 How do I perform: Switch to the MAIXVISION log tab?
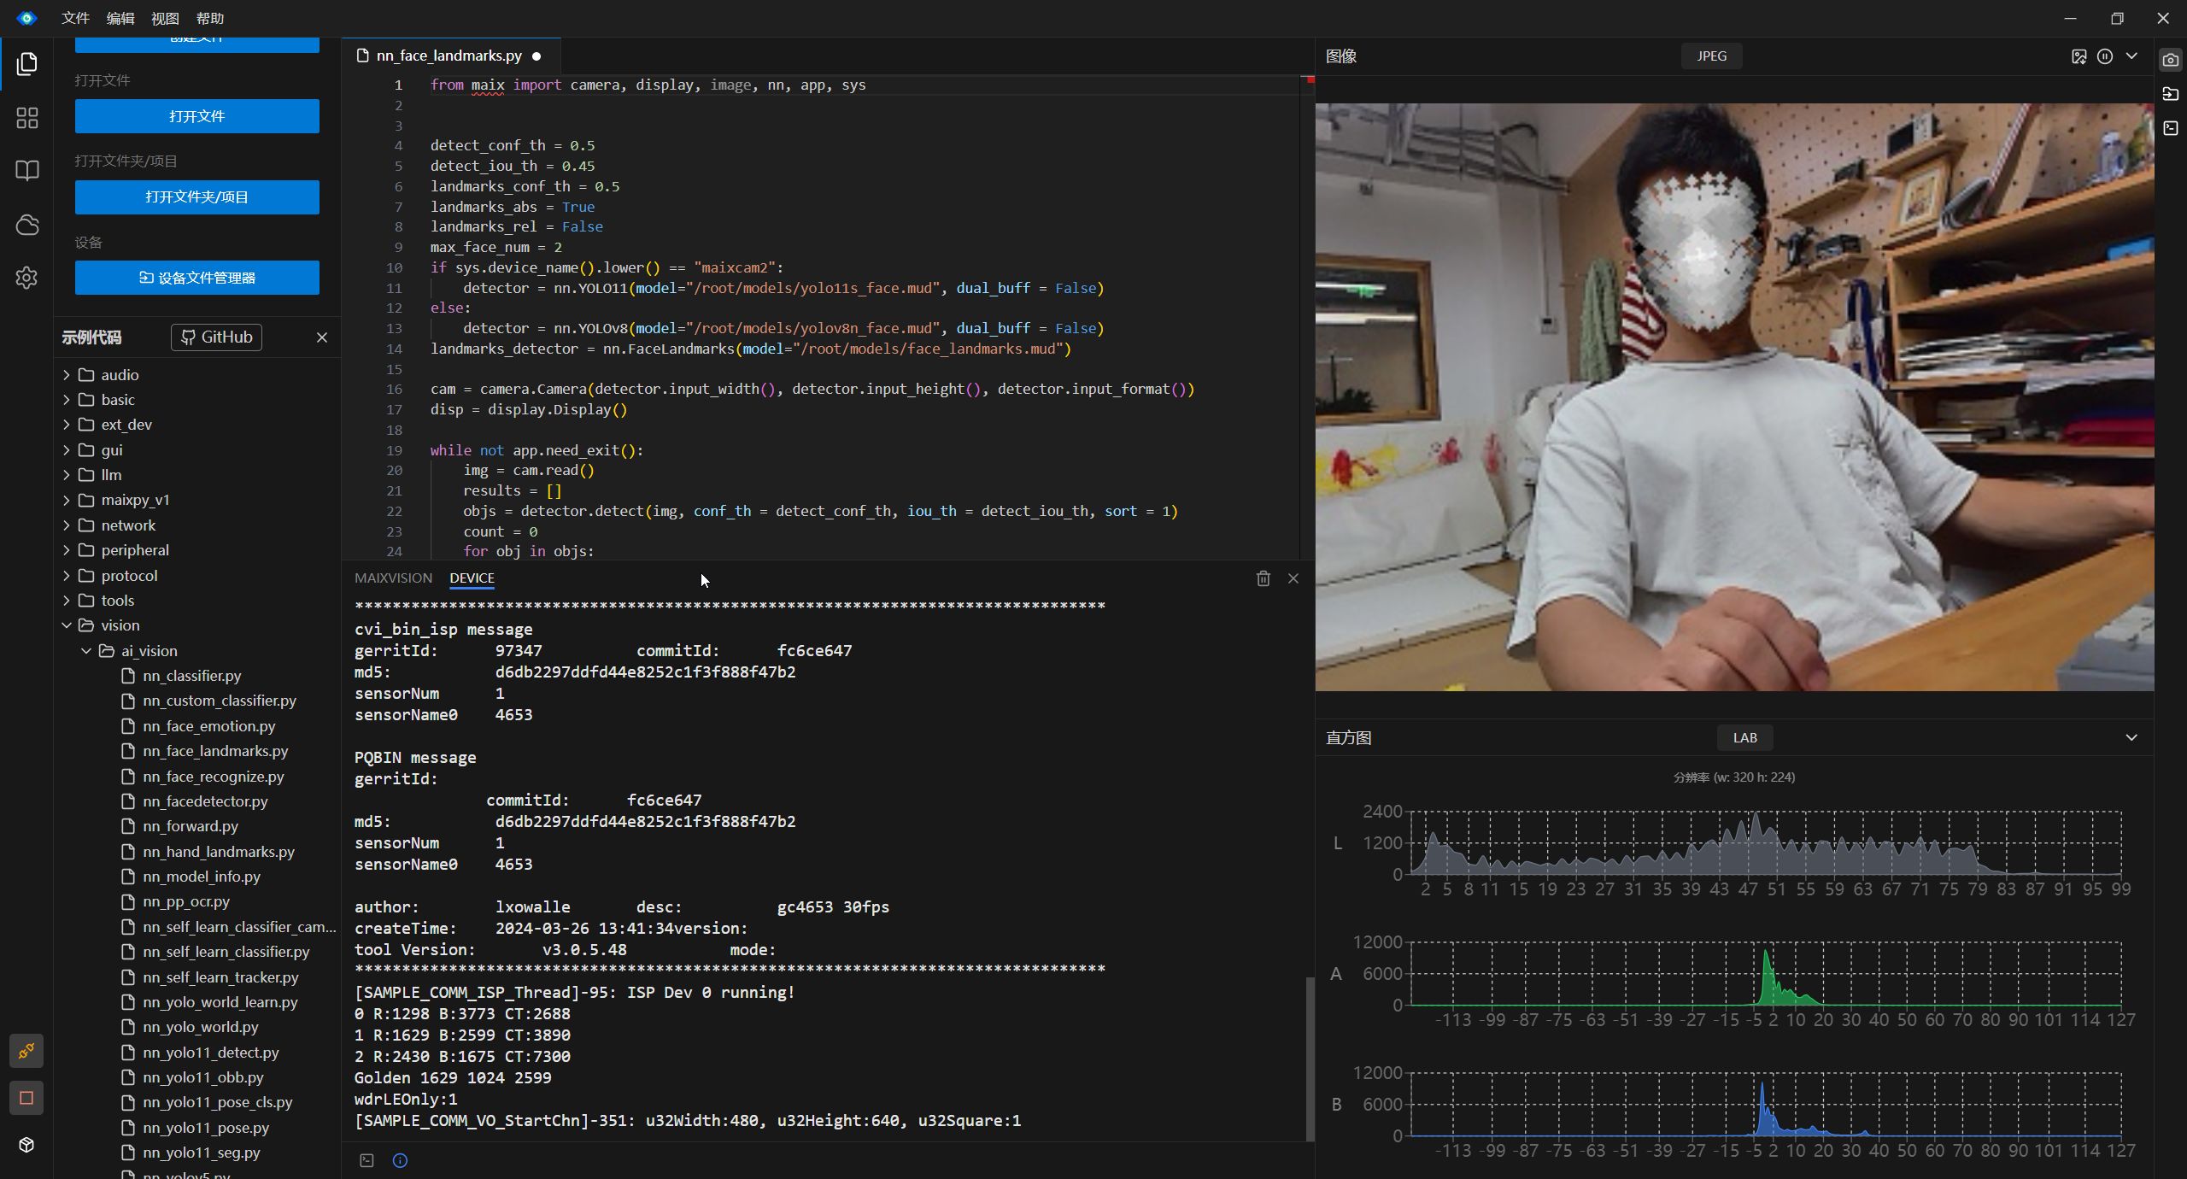point(393,578)
